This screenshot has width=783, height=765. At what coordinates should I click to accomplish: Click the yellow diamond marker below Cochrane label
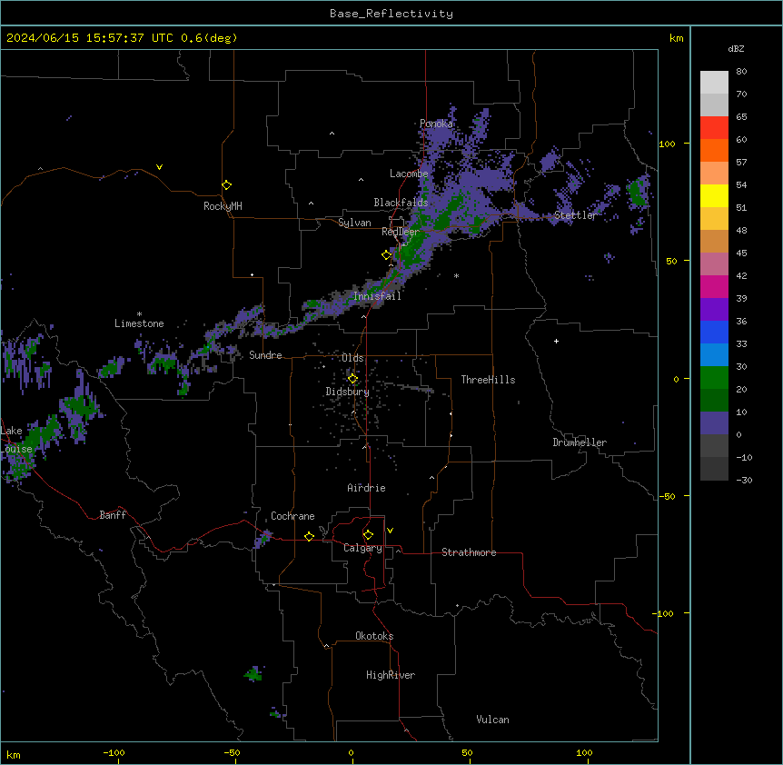tap(309, 536)
